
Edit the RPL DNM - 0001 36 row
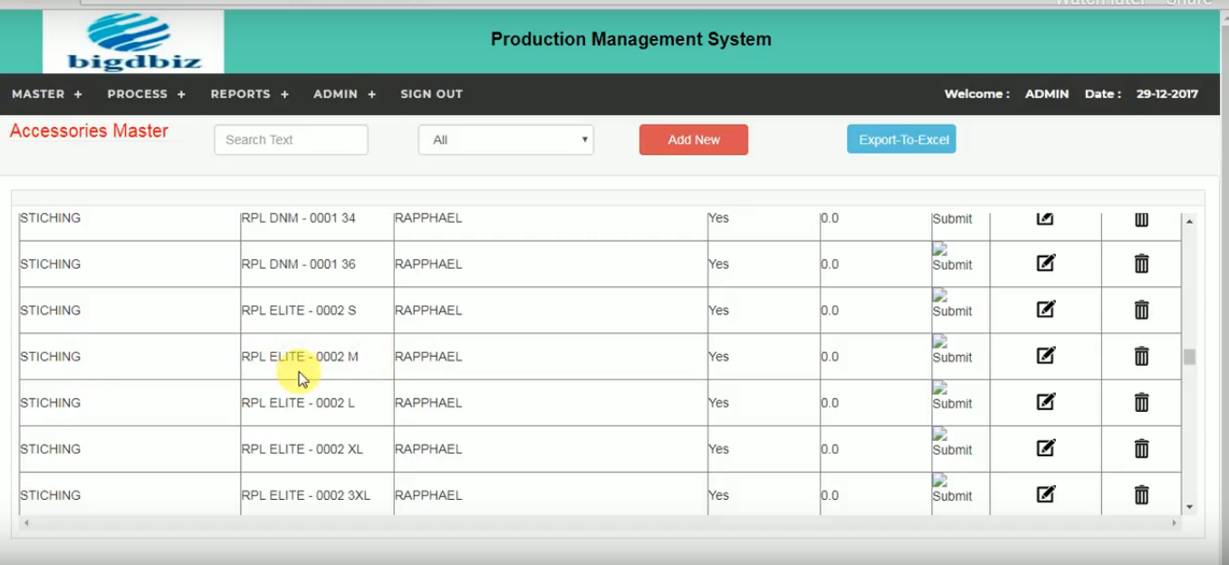pyautogui.click(x=1045, y=263)
